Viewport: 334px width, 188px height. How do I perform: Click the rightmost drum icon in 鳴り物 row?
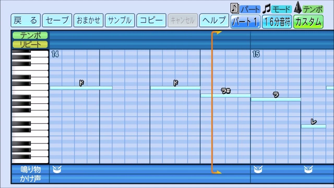click(308, 169)
